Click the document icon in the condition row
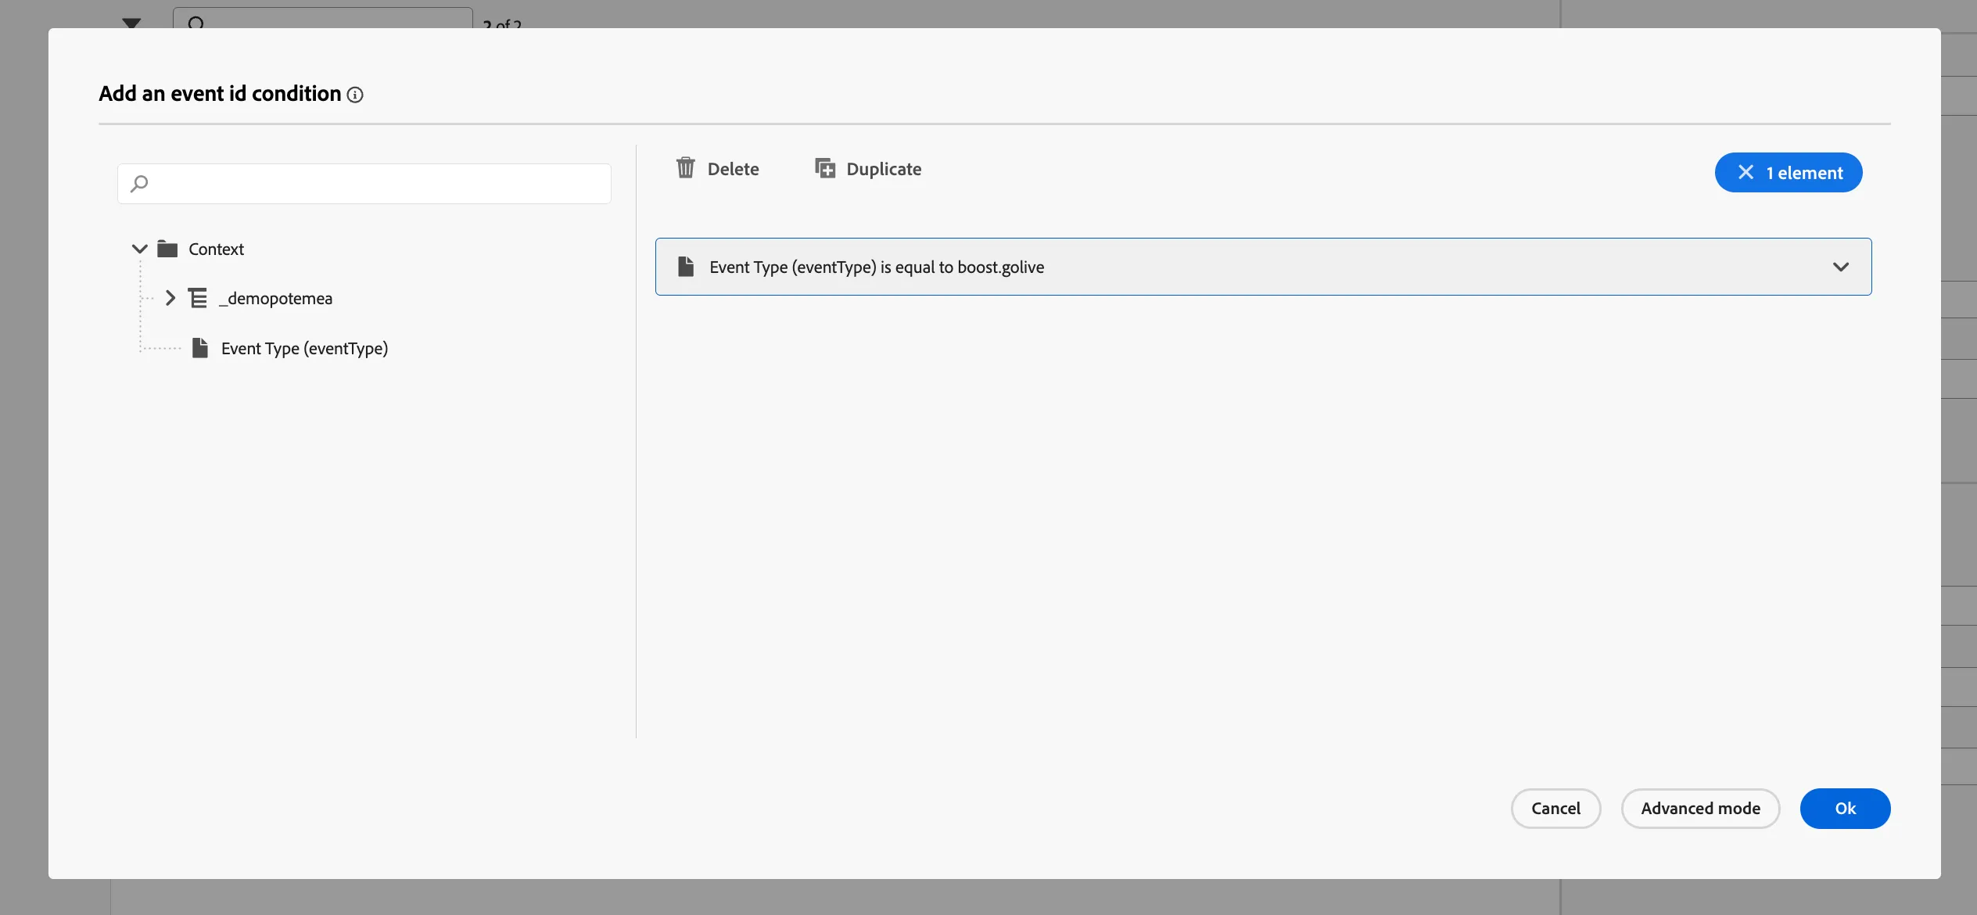The image size is (1977, 915). (x=686, y=267)
